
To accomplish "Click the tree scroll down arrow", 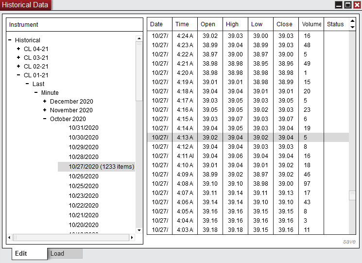I will pyautogui.click(x=139, y=230).
